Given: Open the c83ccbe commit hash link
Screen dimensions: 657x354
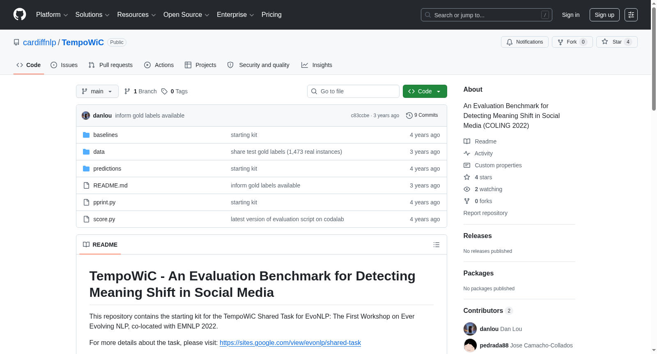Looking at the screenshot, I should (360, 116).
